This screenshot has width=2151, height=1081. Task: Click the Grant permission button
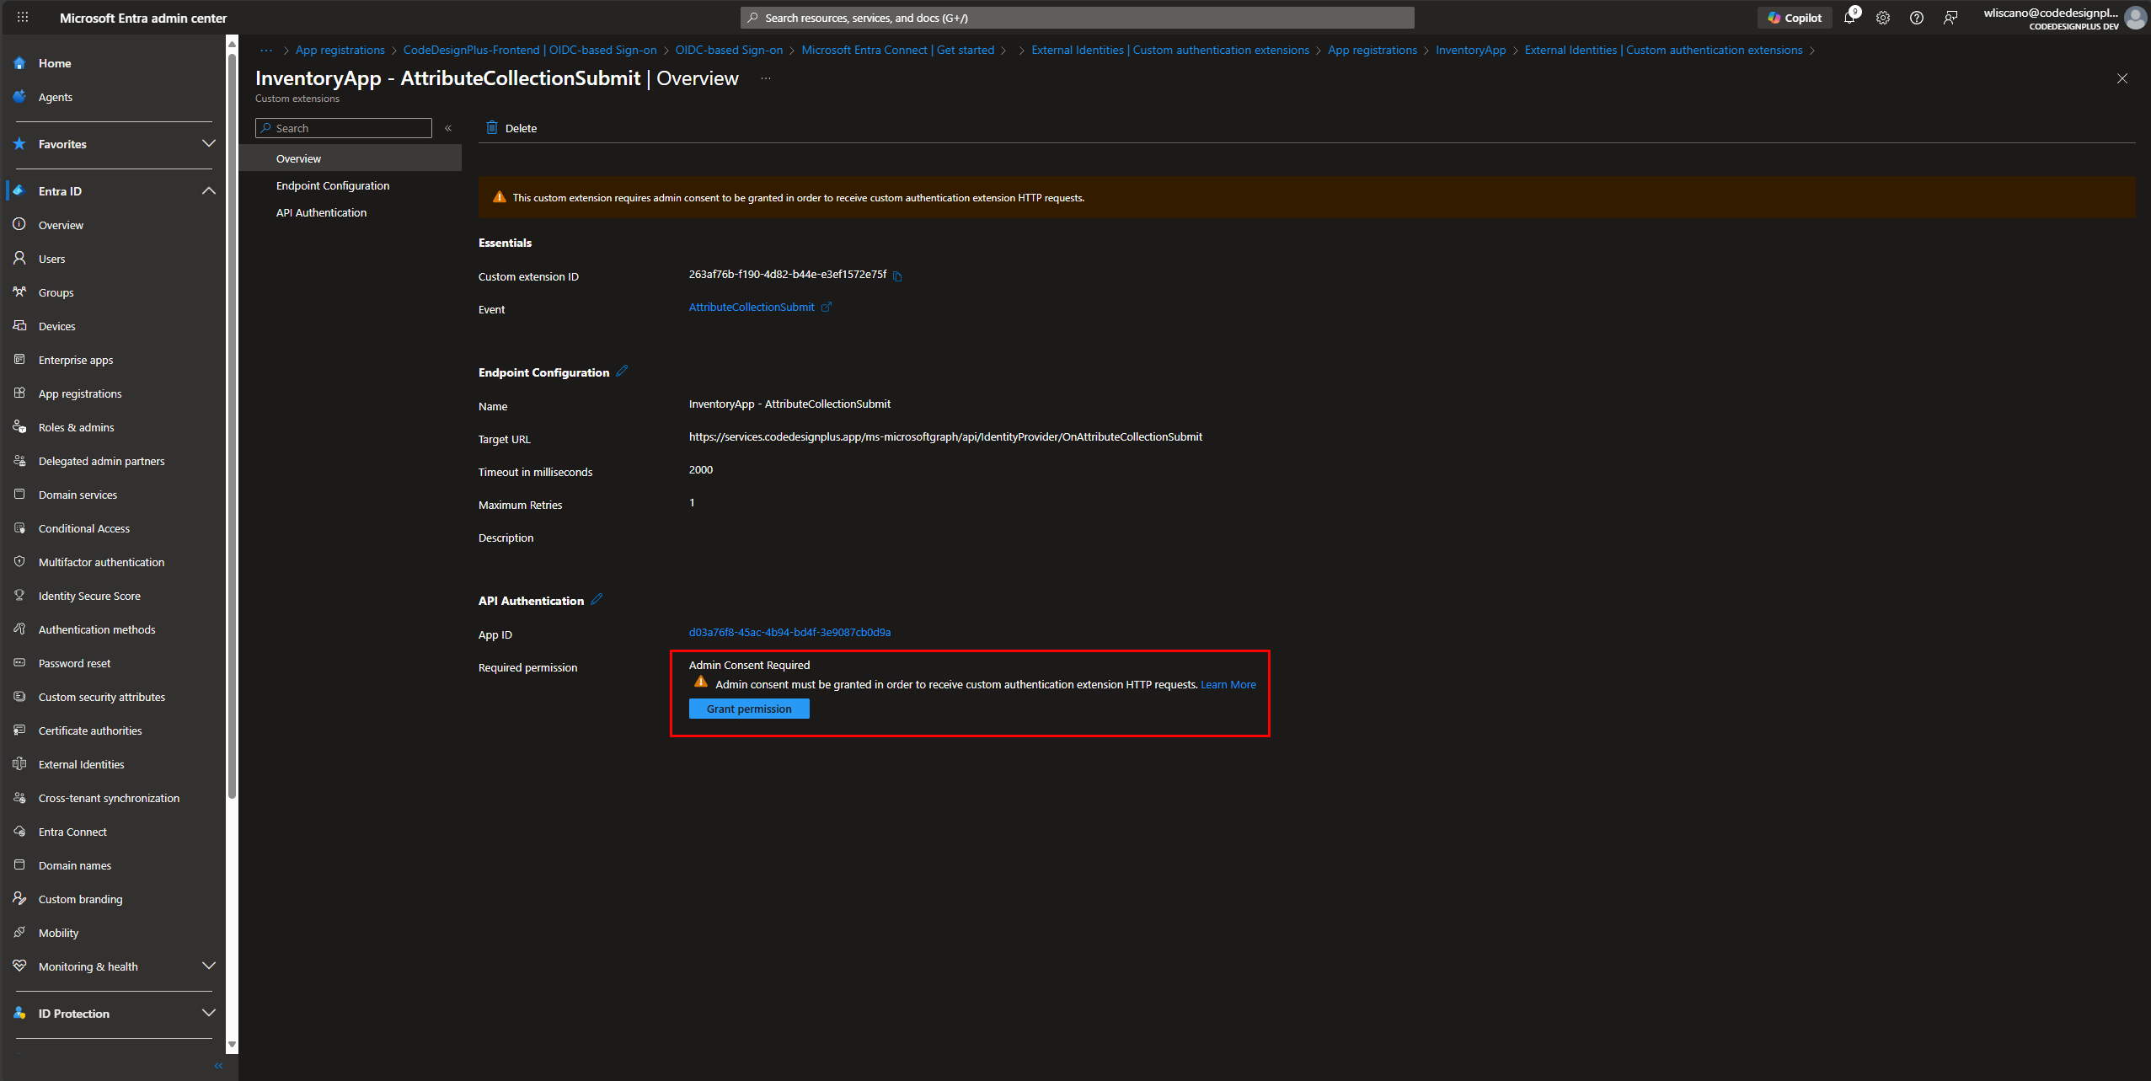(749, 709)
